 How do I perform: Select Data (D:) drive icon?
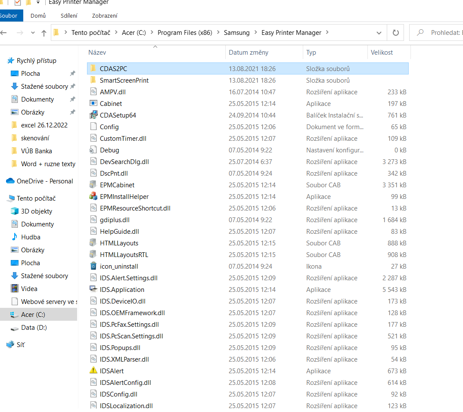[15, 328]
